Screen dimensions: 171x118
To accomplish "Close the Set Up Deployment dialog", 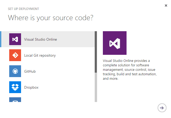I will click(x=166, y=6).
